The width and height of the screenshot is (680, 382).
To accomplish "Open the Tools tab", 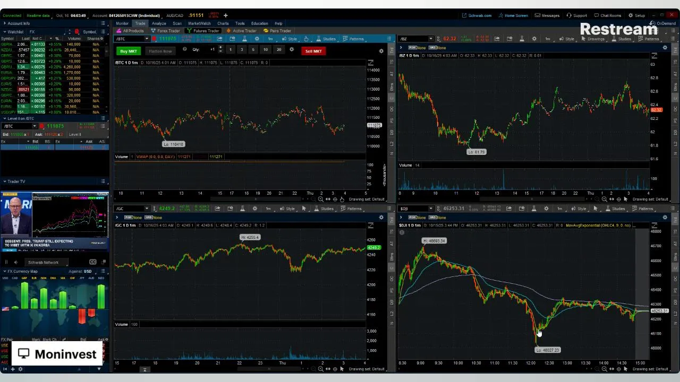I will 240,23.
